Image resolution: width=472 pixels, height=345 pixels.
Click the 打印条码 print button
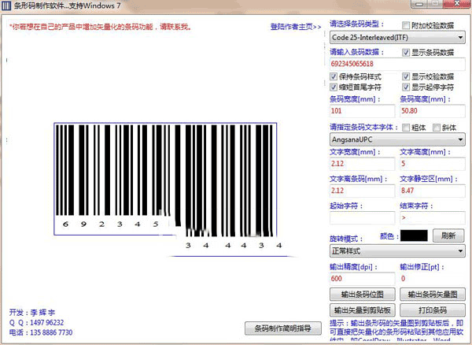click(x=433, y=310)
